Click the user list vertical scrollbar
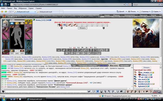This screenshot has height=101, width=163. click(161, 76)
